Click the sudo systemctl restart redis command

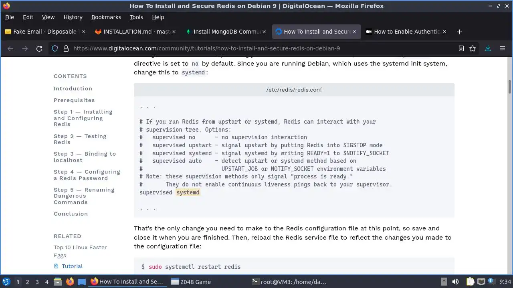tap(194, 266)
